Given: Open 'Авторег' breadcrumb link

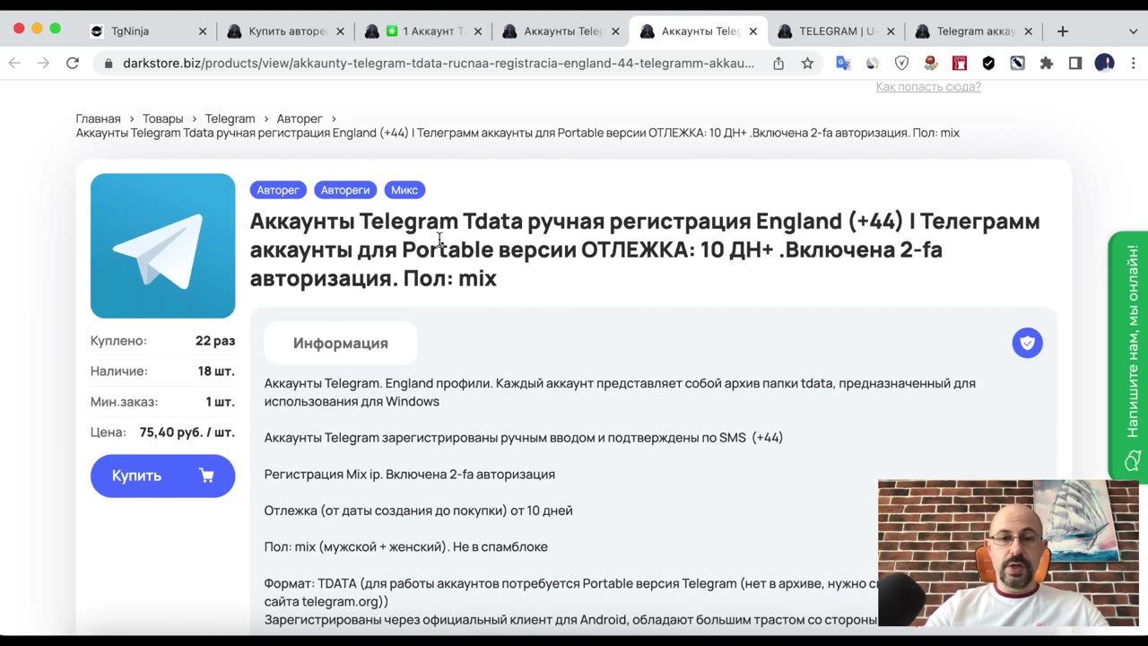Looking at the screenshot, I should coord(300,118).
